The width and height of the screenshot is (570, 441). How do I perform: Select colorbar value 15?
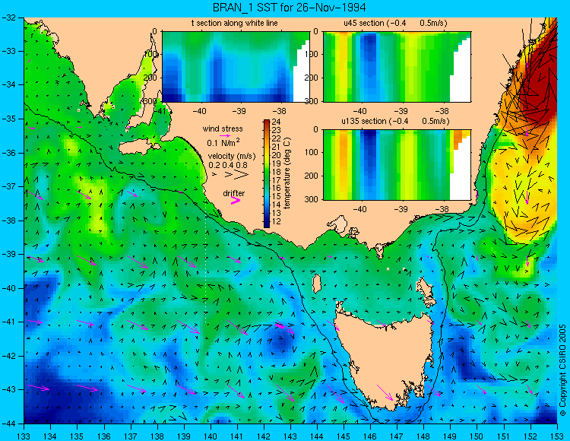coord(277,197)
